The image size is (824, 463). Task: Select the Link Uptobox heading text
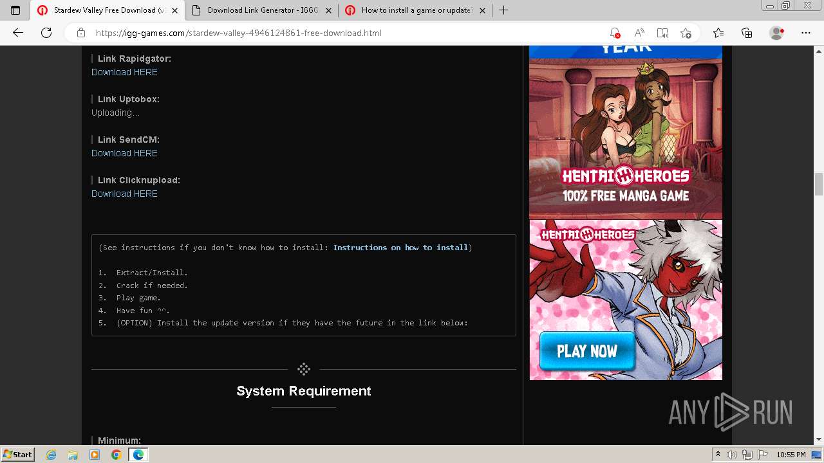tap(129, 99)
